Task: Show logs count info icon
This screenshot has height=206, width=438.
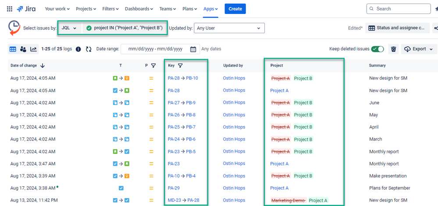Action: (78, 49)
